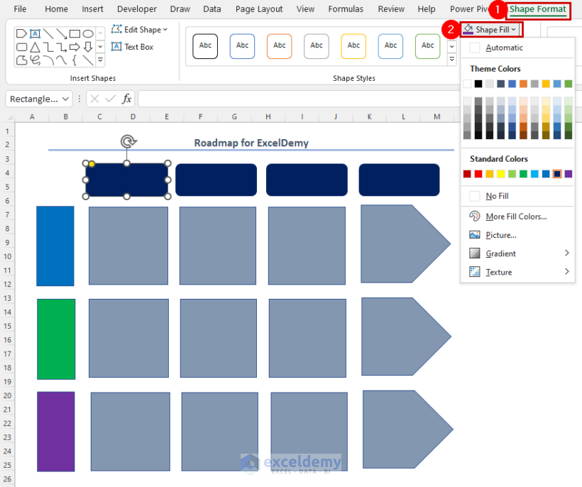This screenshot has width=582, height=487.
Task: Expand the full Insert Shapes gallery
Action: click(100, 60)
